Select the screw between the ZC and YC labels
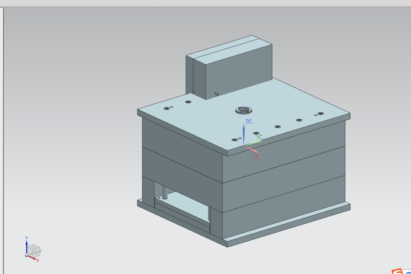Image resolution: width=411 pixels, height=274 pixels. pos(256,133)
